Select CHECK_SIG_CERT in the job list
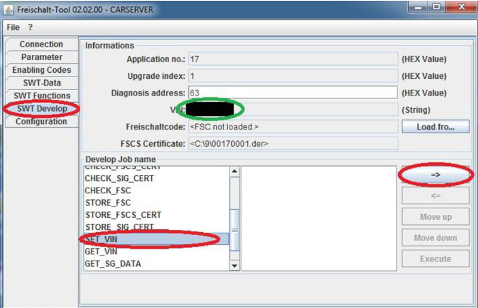 157,178
